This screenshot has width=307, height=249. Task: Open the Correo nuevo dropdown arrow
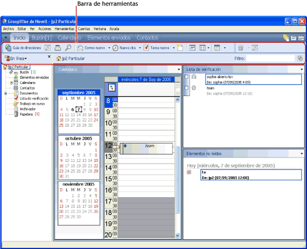pyautogui.click(x=109, y=48)
